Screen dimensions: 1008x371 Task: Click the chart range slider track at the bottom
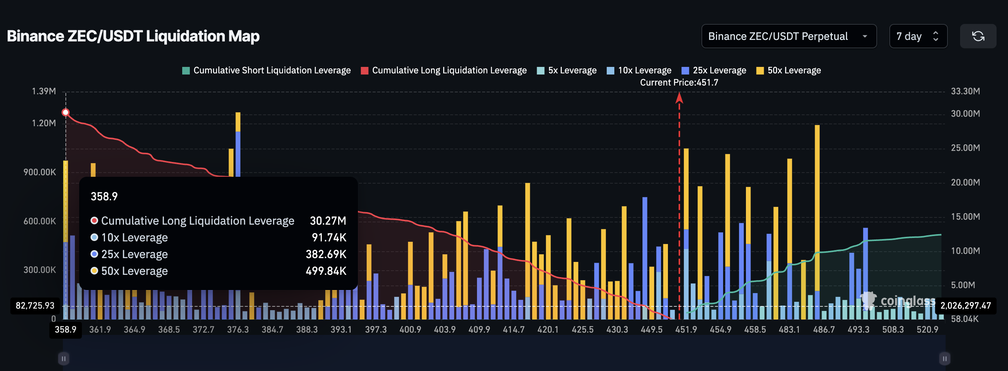505,358
